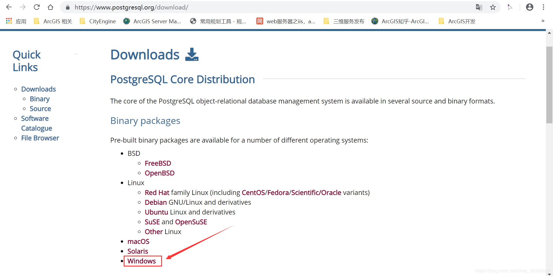Show more bookmarks with the chevron
The width and height of the screenshot is (553, 276).
coord(543,21)
